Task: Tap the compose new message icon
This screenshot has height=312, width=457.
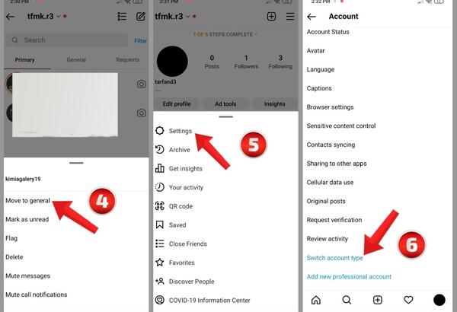Action: (141, 16)
